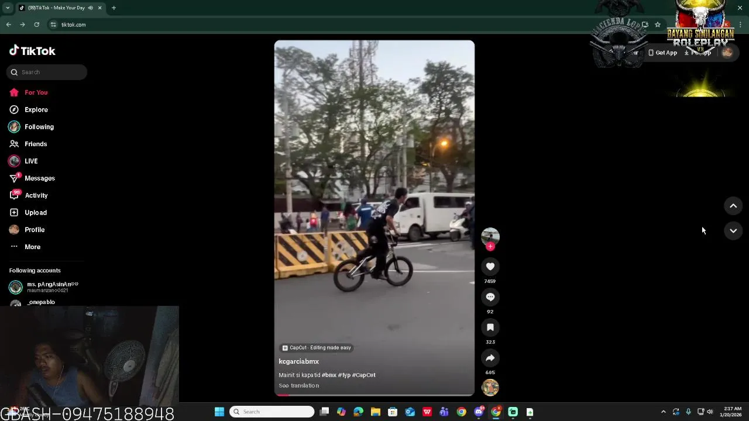This screenshot has height=421, width=749.
Task: Open the sound disc thumbnail
Action: click(490, 387)
